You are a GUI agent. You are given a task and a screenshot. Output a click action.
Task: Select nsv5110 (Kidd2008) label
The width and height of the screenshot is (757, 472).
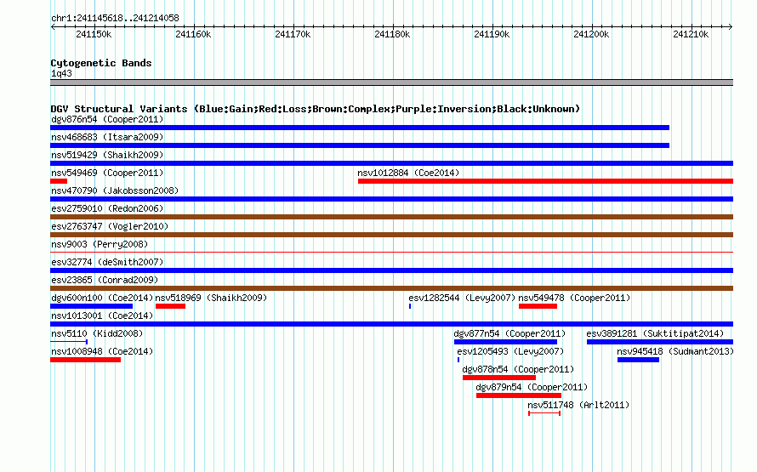[x=97, y=333]
